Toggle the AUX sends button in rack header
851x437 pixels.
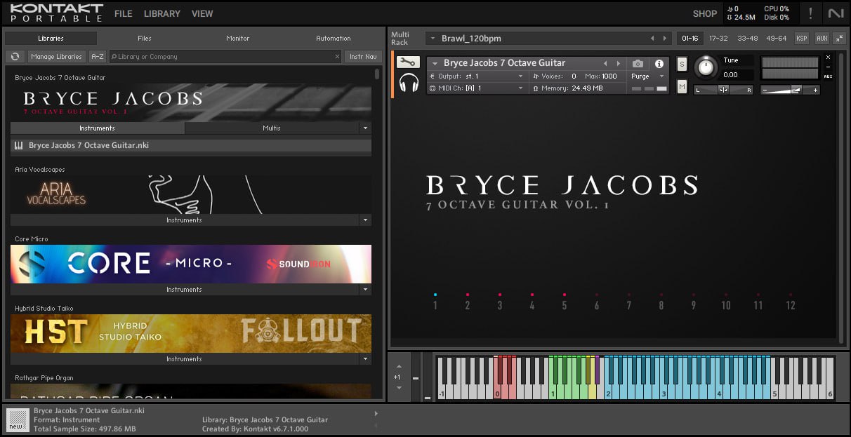(x=822, y=39)
